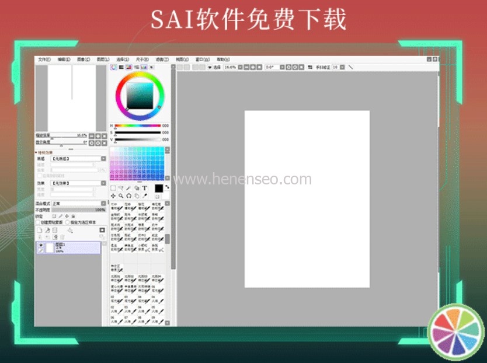Open the 16.6% zoom dropdown in toolbar
487x363 pixels.
click(241, 67)
